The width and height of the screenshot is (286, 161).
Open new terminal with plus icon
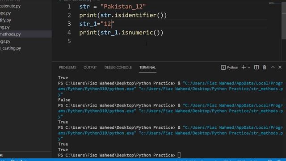point(244,68)
